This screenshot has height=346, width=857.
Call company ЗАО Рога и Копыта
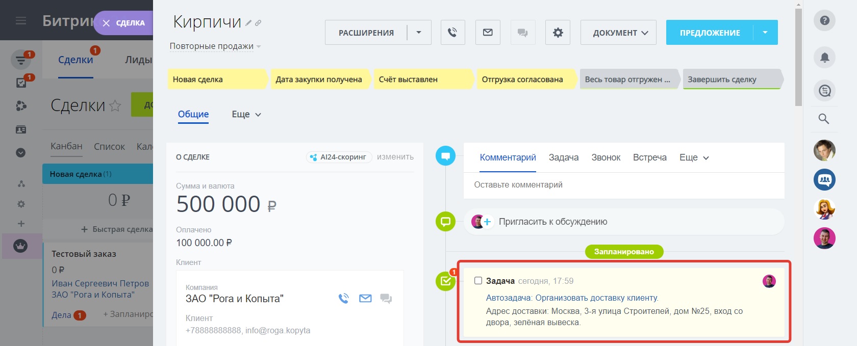tap(344, 299)
